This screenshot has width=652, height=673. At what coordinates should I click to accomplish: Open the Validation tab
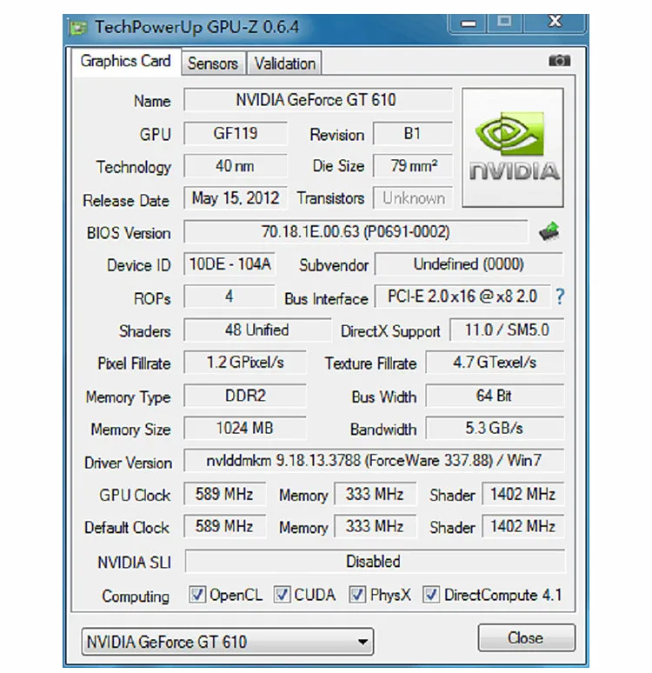(284, 63)
